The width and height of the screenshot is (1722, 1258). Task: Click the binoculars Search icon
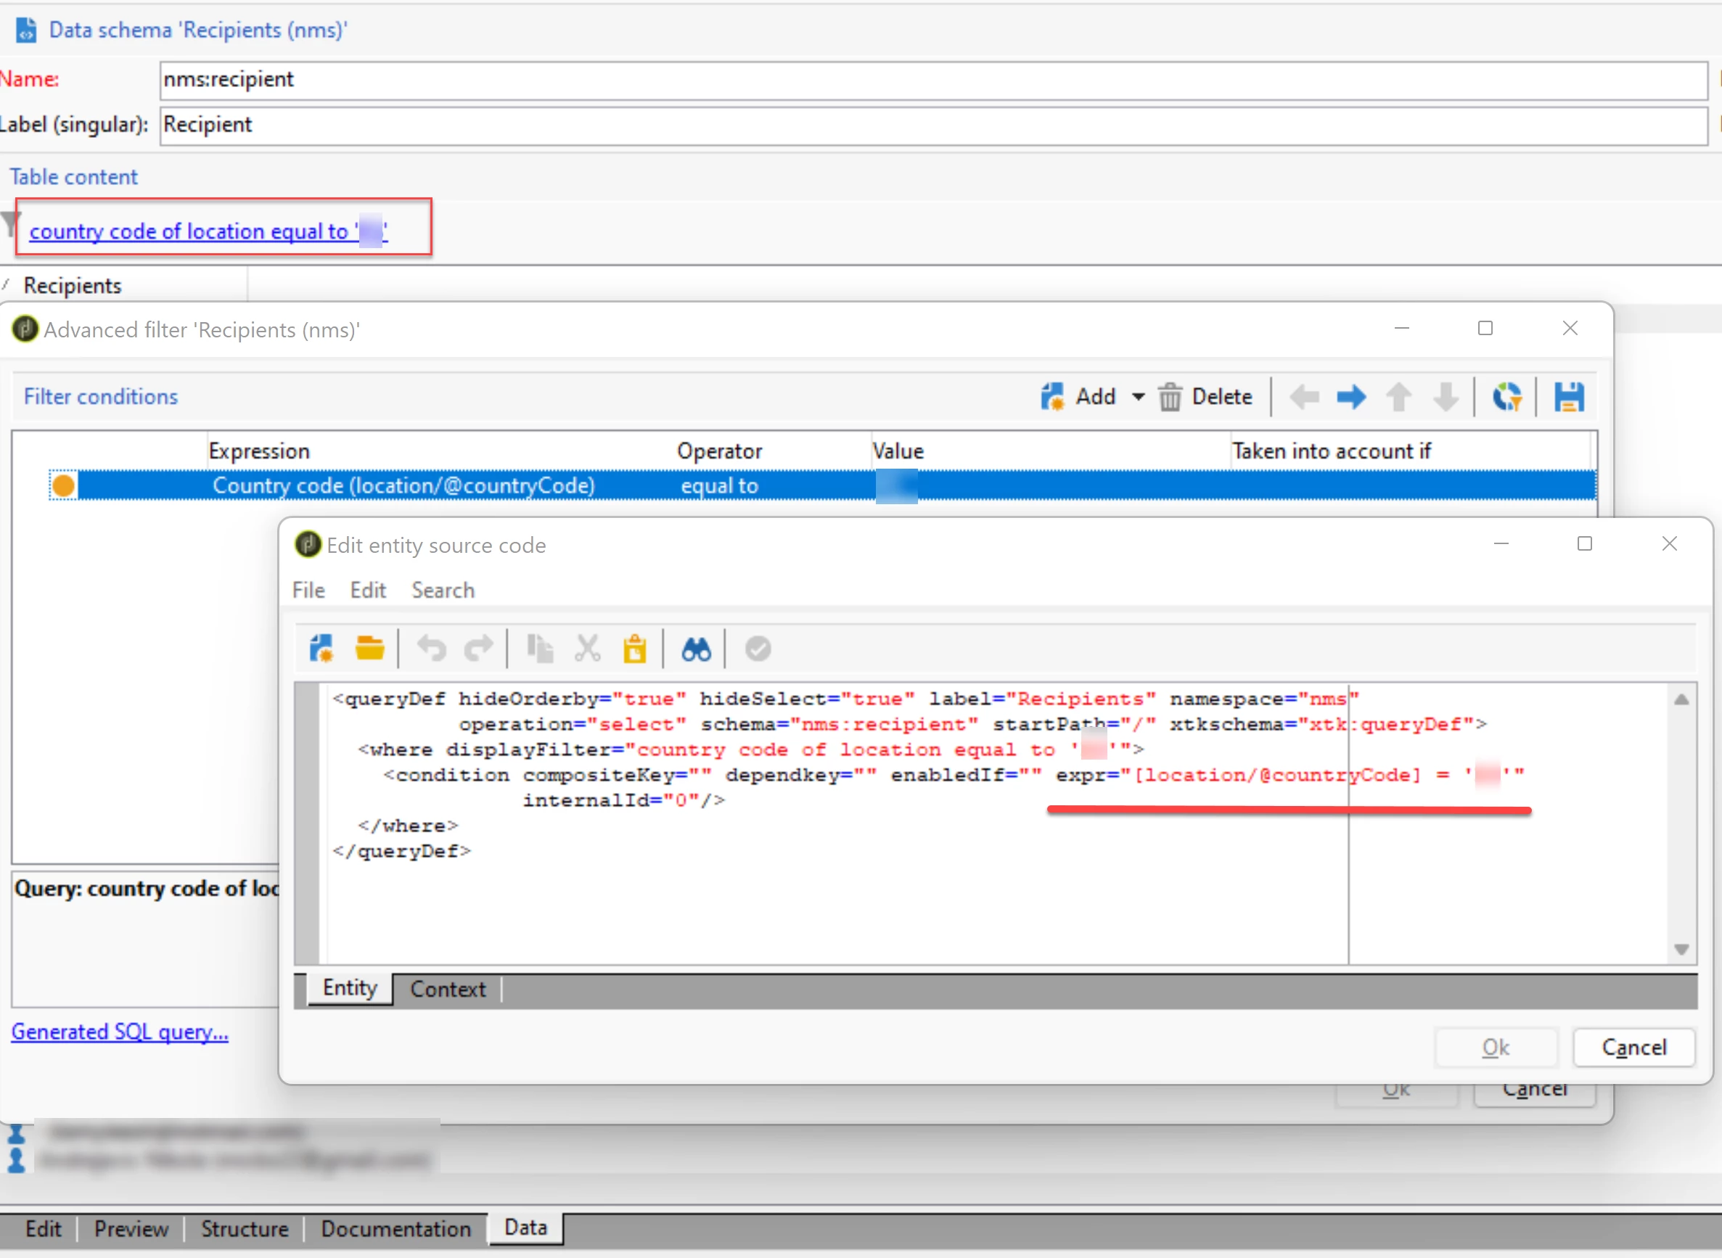[695, 649]
